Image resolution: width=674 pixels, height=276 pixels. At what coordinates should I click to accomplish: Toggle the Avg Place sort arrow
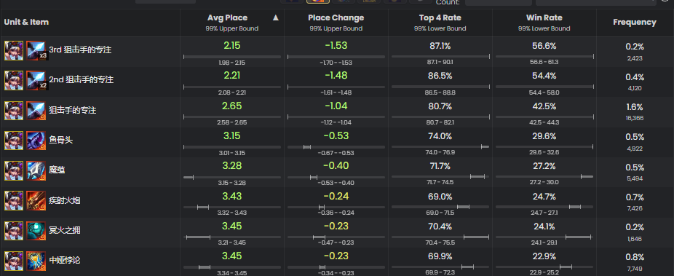(x=276, y=17)
